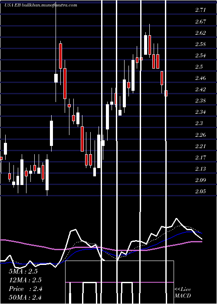
Task: Click the 2.62 price axis label
Action: tap(201, 33)
